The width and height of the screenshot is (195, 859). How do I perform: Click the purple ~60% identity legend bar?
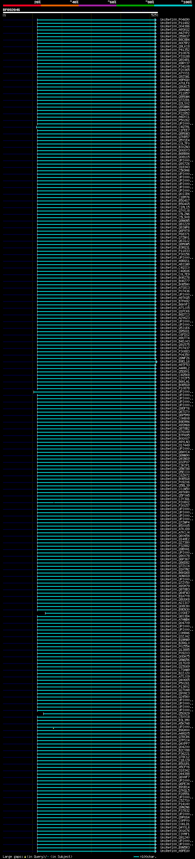tap(98, 6)
